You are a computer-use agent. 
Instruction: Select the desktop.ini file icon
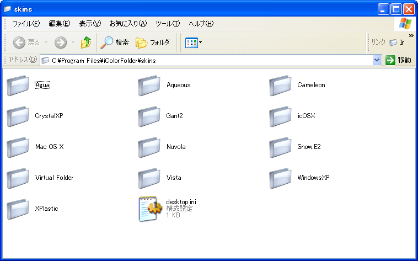click(x=150, y=209)
